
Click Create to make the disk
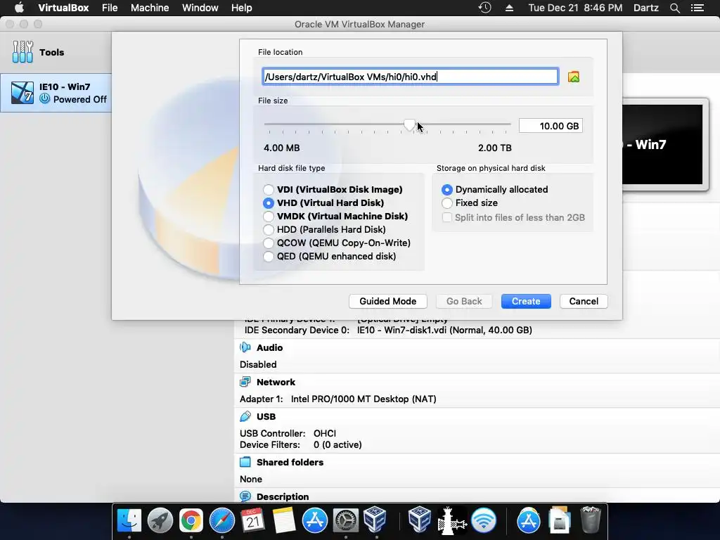526,301
